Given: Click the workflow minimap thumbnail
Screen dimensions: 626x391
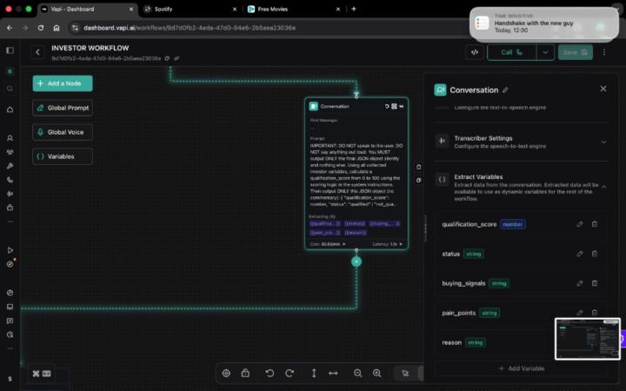Looking at the screenshot, I should [585, 338].
